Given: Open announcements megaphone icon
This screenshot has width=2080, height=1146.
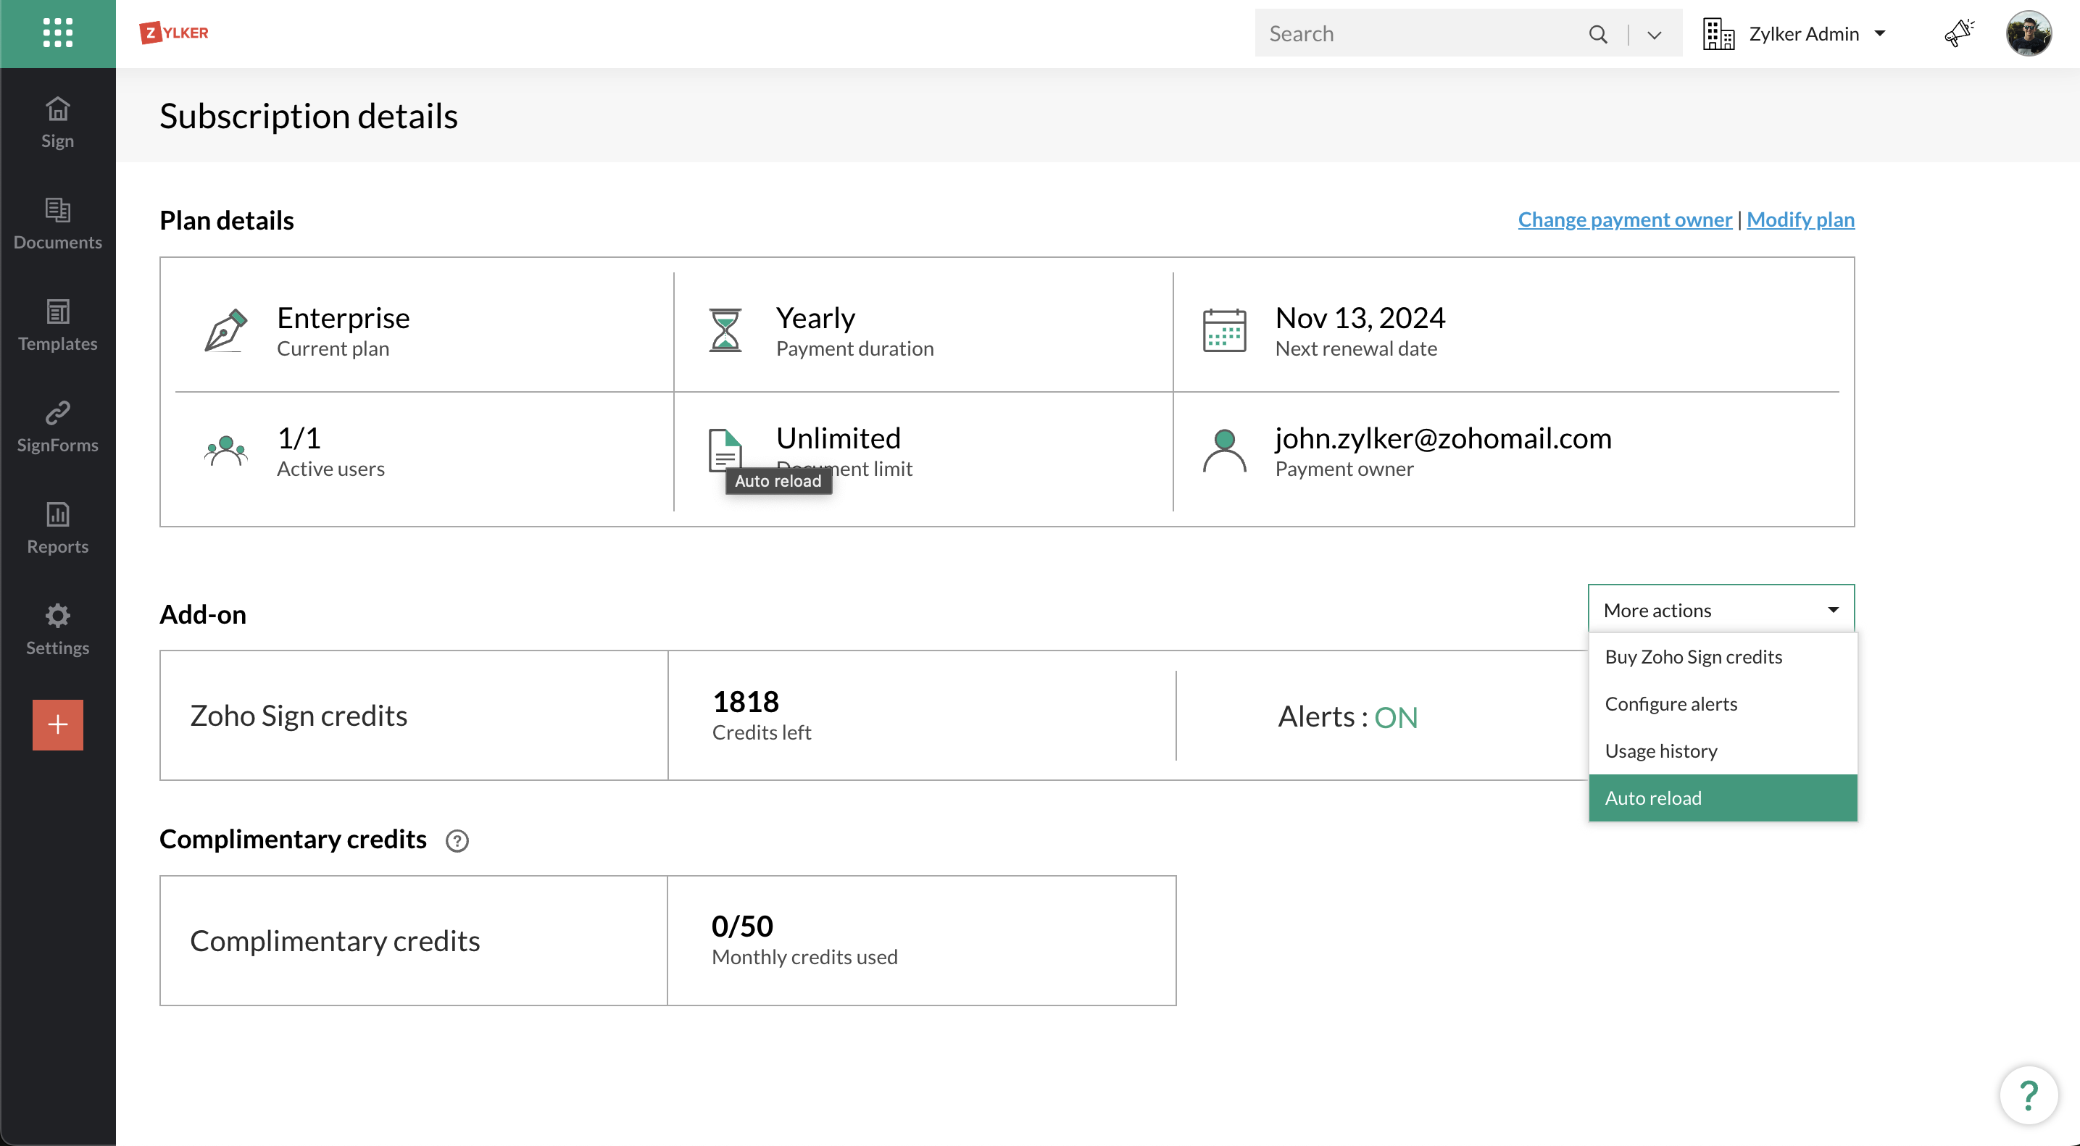Looking at the screenshot, I should [x=1958, y=33].
